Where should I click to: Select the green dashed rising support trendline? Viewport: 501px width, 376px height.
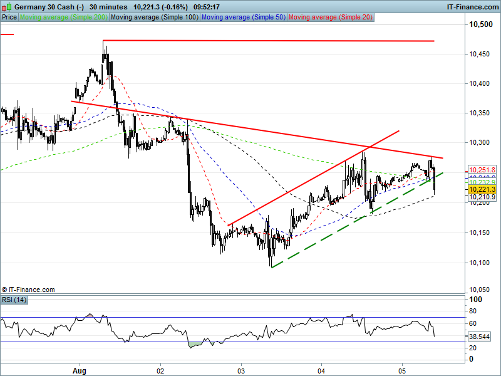pyautogui.click(x=357, y=220)
